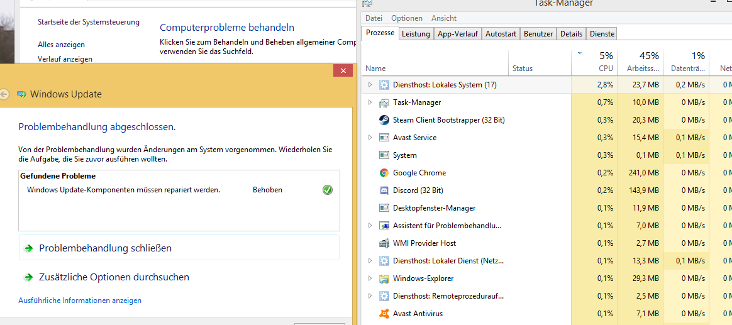Click Zusätzliche Optionen durchsuchen
Screen dimensions: 732x325
(x=114, y=277)
